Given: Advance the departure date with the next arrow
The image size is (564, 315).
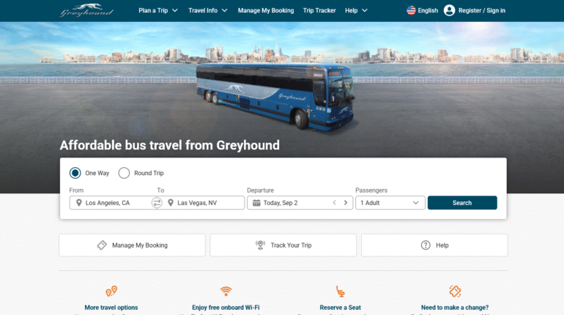Looking at the screenshot, I should [346, 203].
